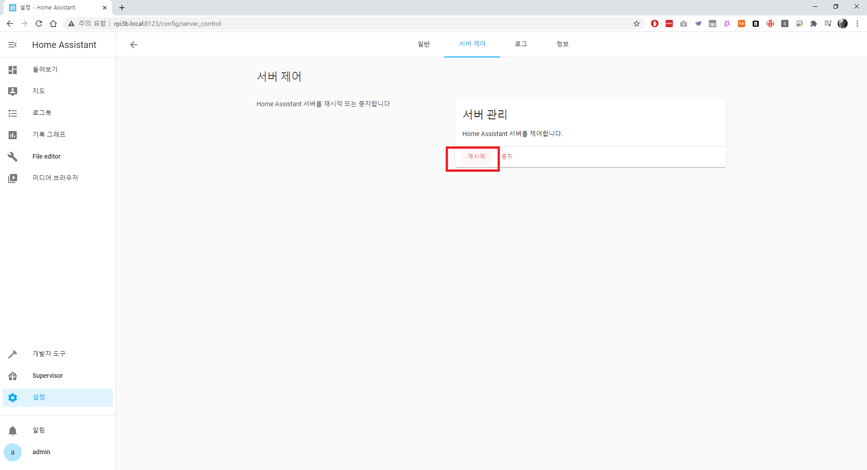Viewport: 867px width, 470px height.
Task: Reload the page
Action: point(39,23)
